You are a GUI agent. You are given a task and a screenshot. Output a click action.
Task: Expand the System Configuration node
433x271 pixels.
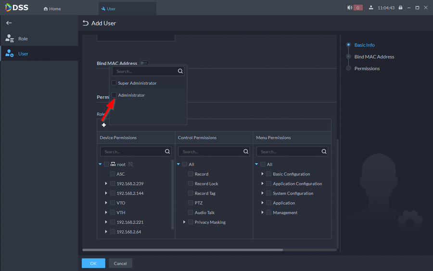(x=262, y=193)
